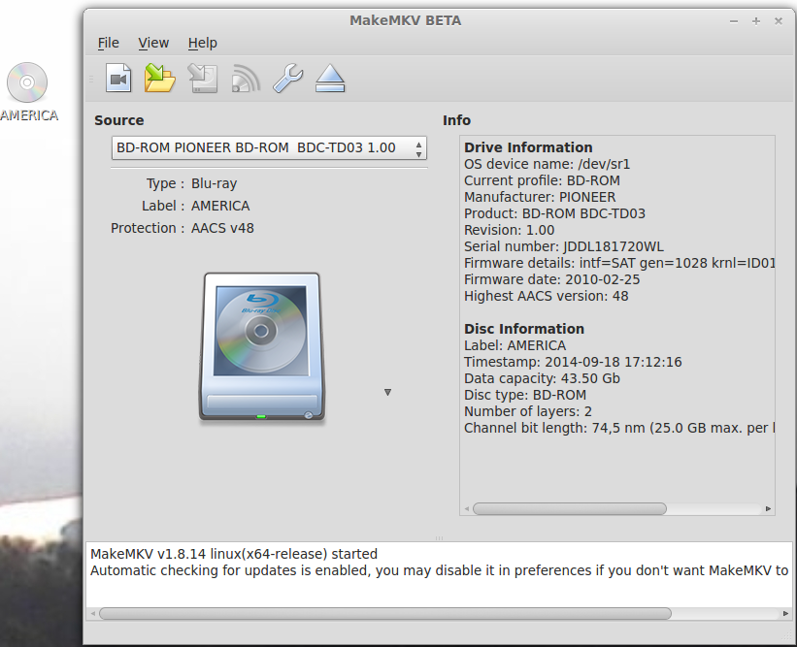Image resolution: width=797 pixels, height=647 pixels.
Task: Click the Firmware details line
Action: click(x=619, y=263)
